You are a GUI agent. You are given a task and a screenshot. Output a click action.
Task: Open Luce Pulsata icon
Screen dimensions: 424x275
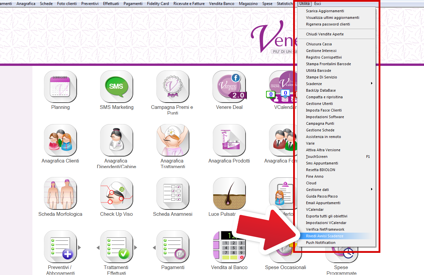pos(229,194)
